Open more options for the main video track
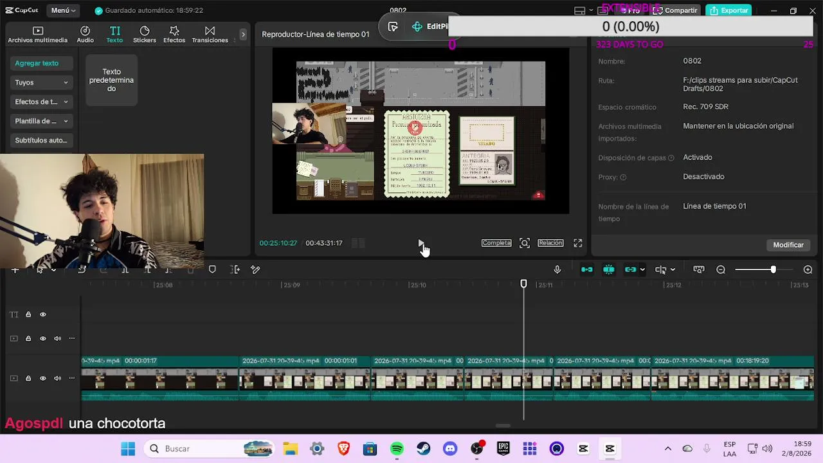Screen dimensions: 823x463 click(72, 378)
